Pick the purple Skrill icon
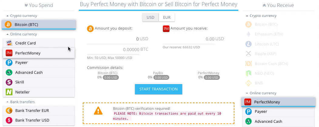 (9, 82)
